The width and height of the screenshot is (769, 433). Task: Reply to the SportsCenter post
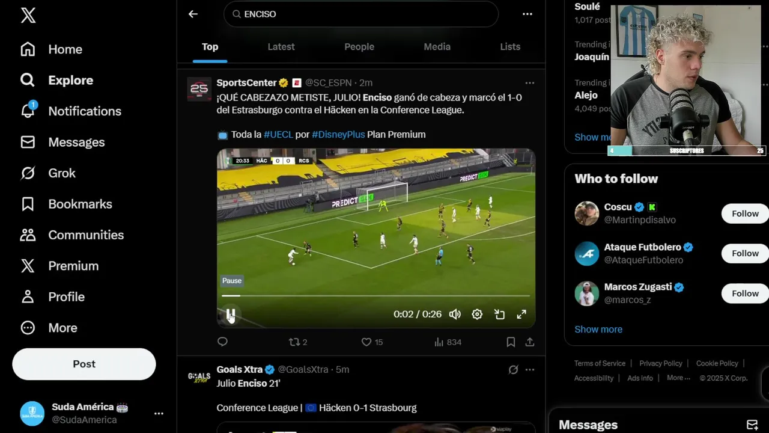pos(222,342)
